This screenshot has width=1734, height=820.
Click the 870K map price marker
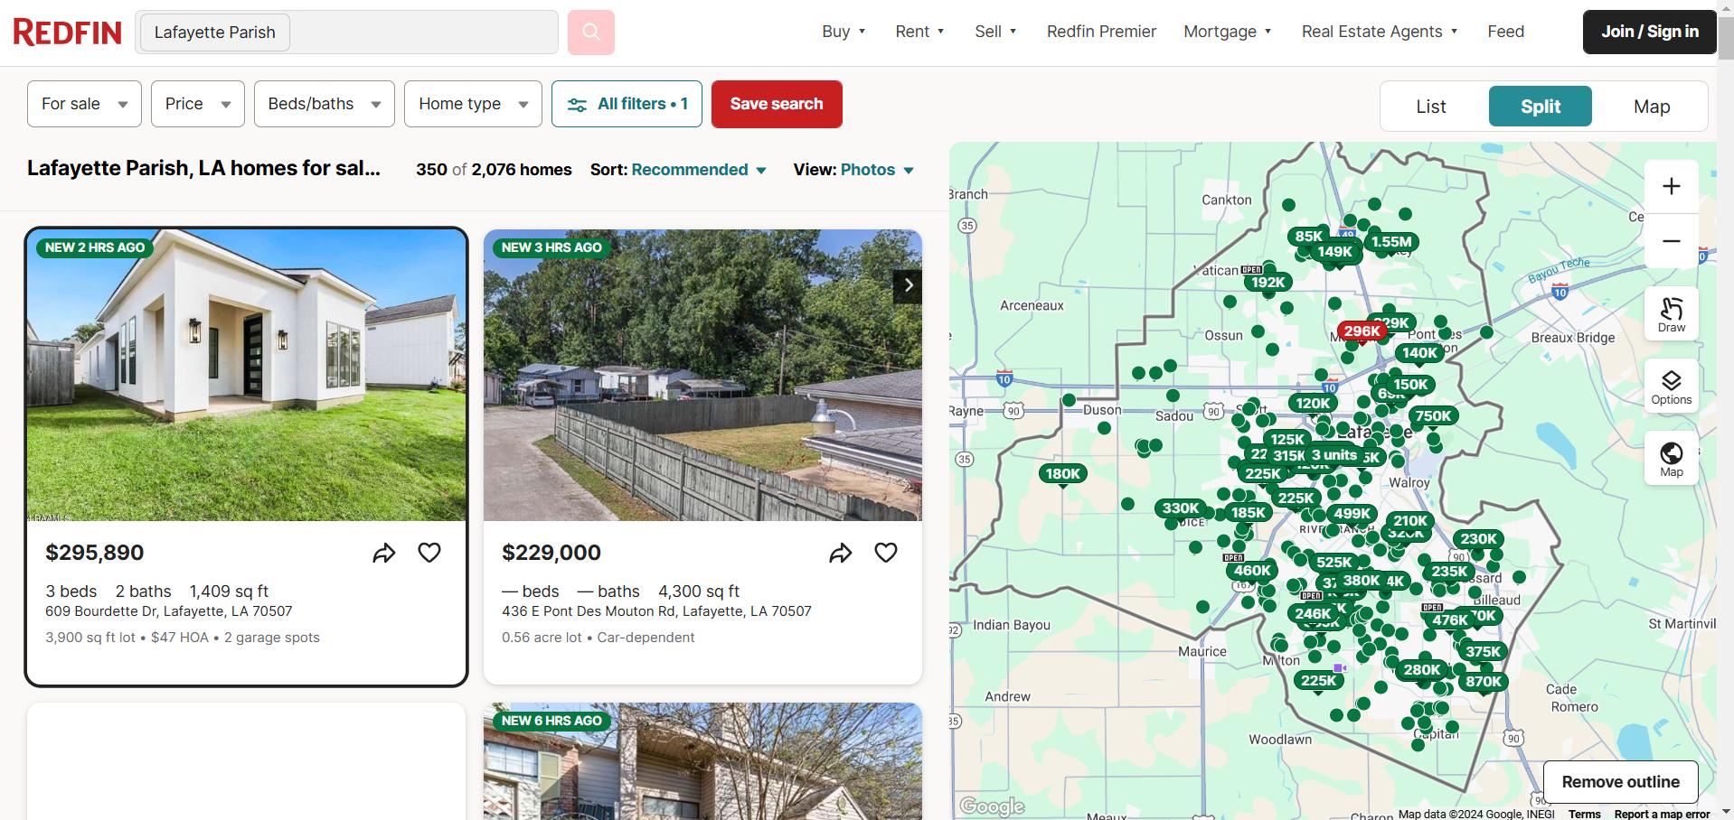coord(1484,682)
